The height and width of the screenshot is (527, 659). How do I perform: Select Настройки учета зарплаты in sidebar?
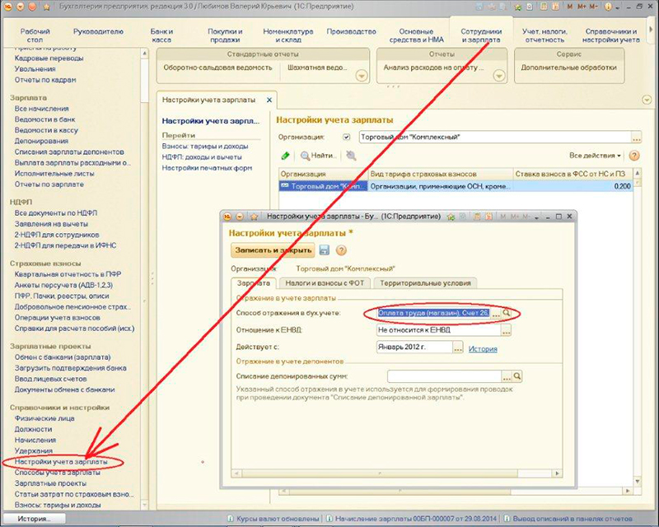click(61, 462)
